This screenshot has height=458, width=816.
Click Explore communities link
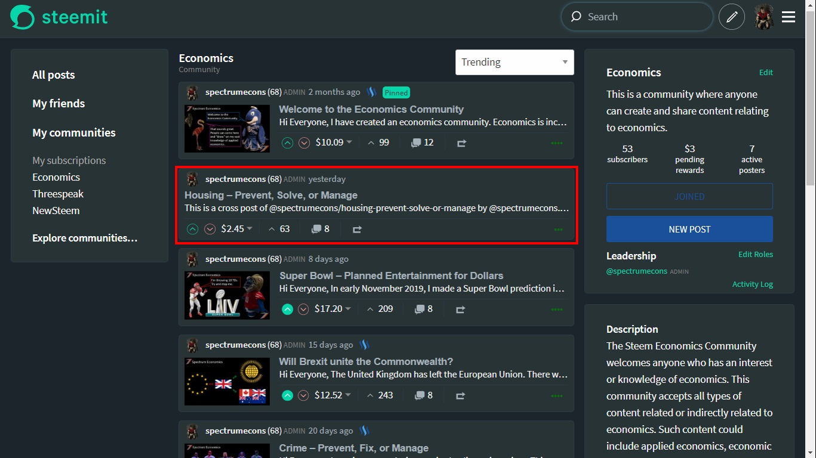(x=85, y=238)
